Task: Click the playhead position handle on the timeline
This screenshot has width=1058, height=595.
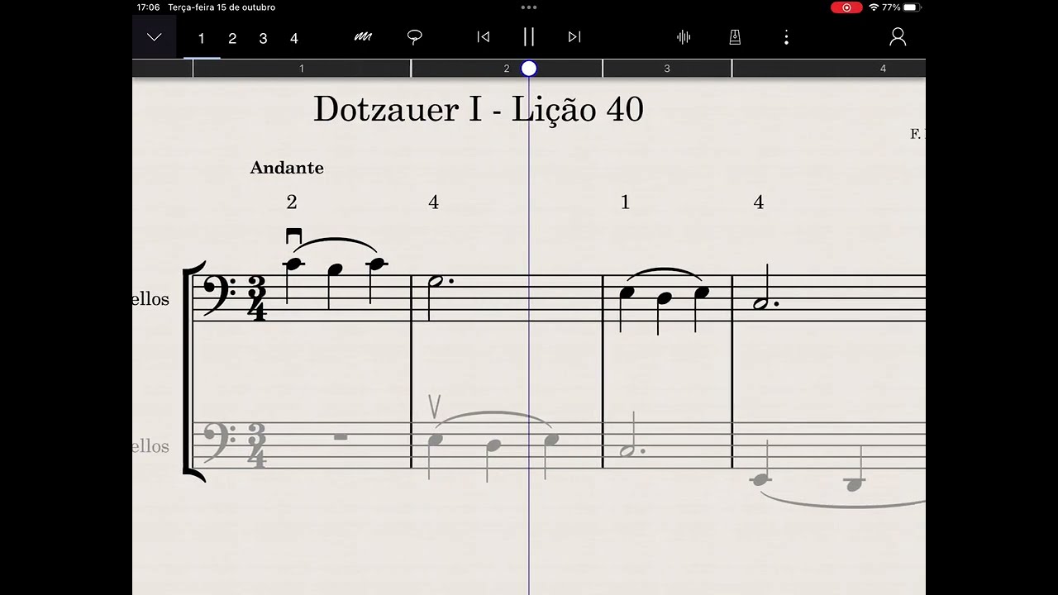Action: tap(529, 69)
